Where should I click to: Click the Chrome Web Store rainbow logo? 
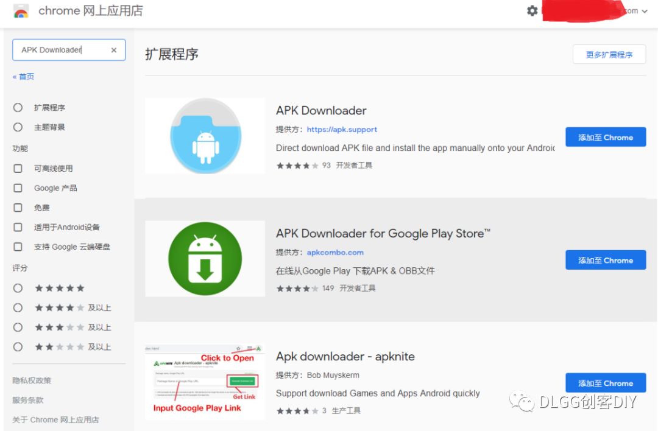tap(21, 12)
